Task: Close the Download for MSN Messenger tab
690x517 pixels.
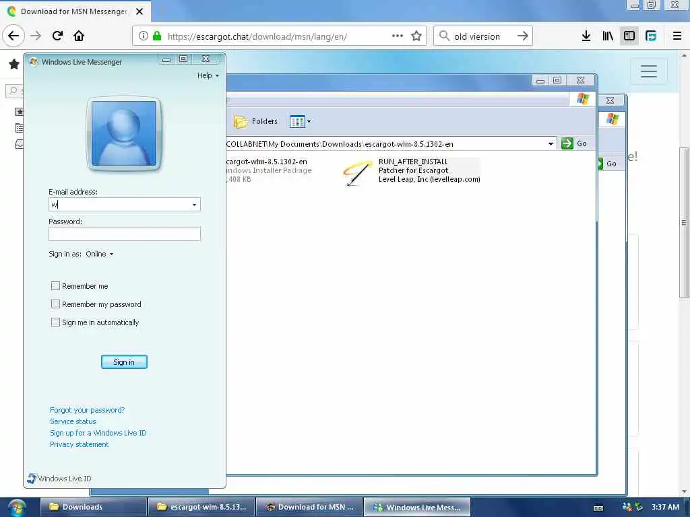Action: [x=139, y=11]
